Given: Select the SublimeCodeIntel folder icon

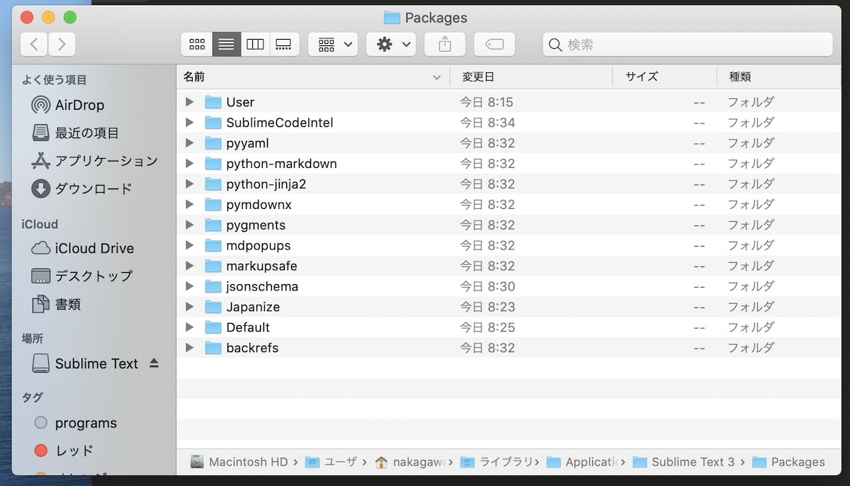Looking at the screenshot, I should point(213,123).
